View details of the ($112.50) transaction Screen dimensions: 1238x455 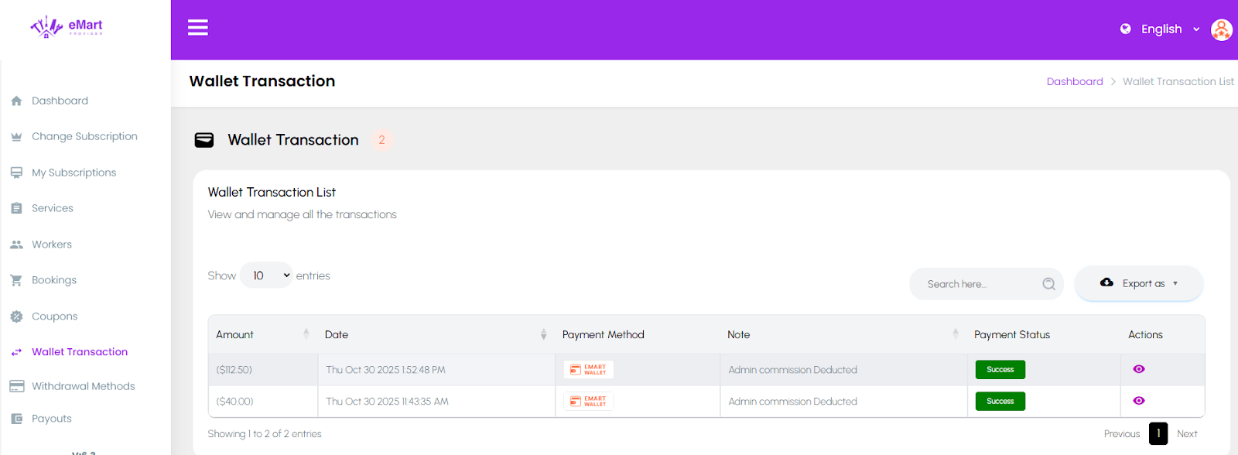(x=1138, y=369)
